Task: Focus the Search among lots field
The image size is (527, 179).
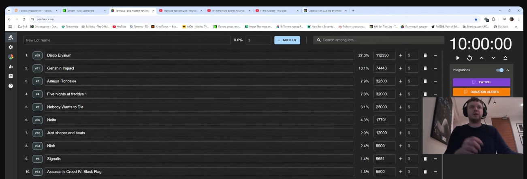Action: tap(379, 40)
